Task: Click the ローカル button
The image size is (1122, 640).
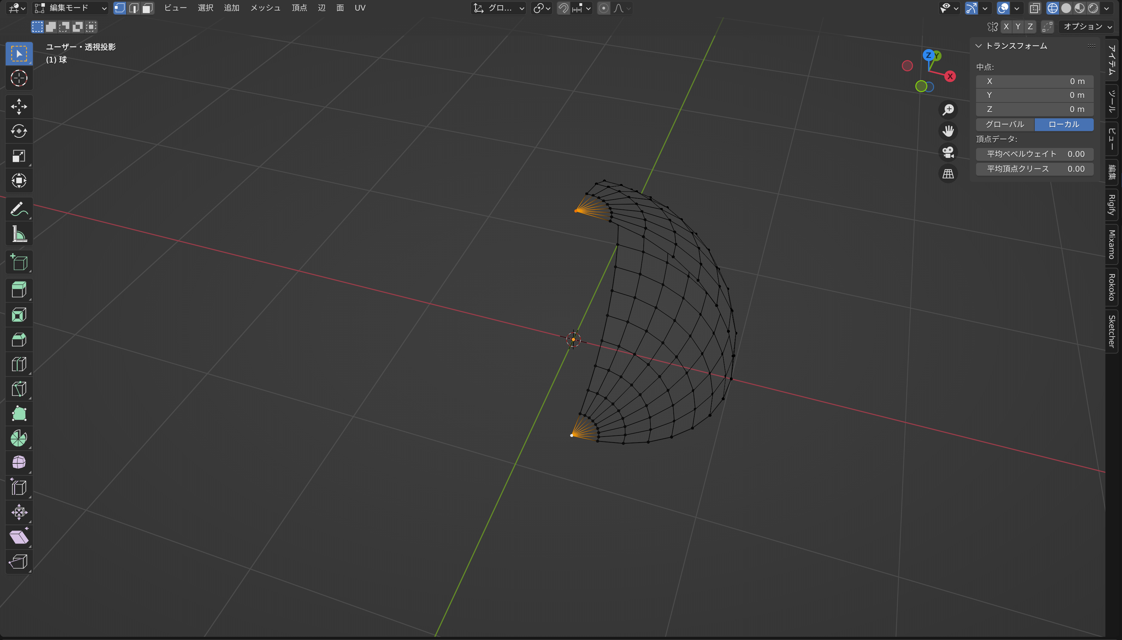Action: (x=1064, y=124)
